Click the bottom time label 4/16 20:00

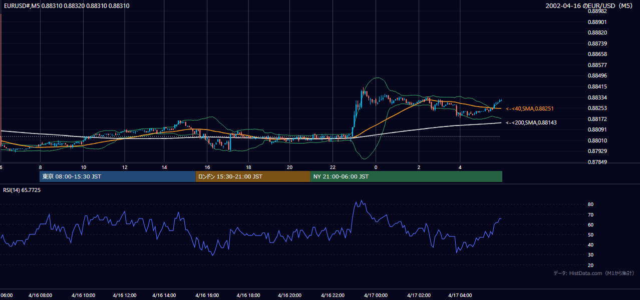tap(290, 295)
